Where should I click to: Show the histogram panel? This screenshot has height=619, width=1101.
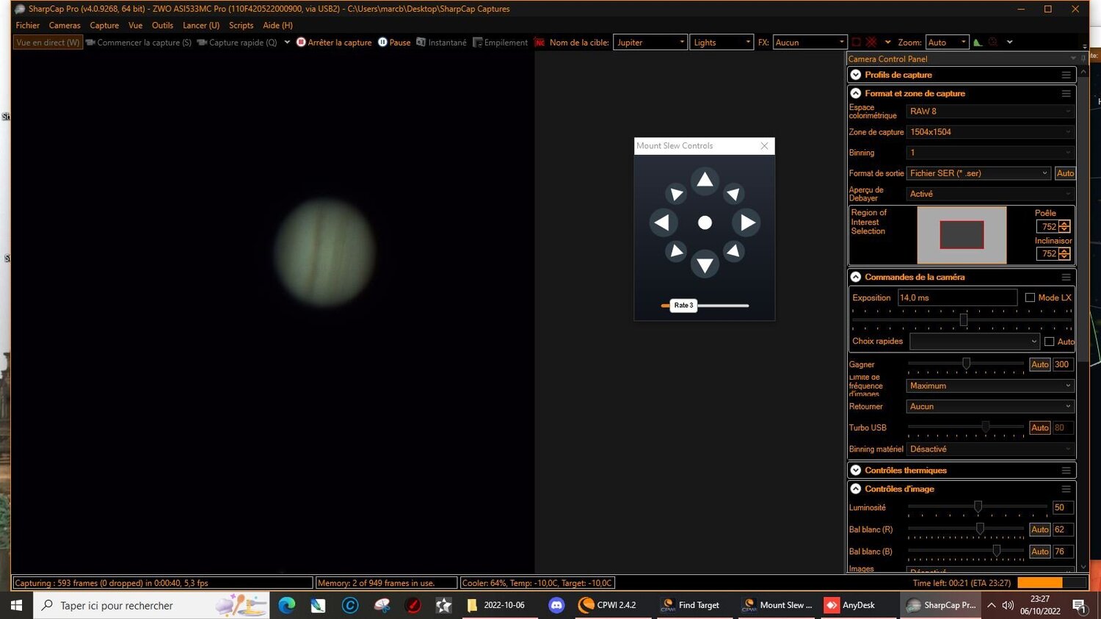(x=977, y=42)
